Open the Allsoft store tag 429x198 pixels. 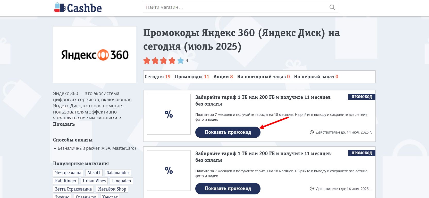(94, 173)
